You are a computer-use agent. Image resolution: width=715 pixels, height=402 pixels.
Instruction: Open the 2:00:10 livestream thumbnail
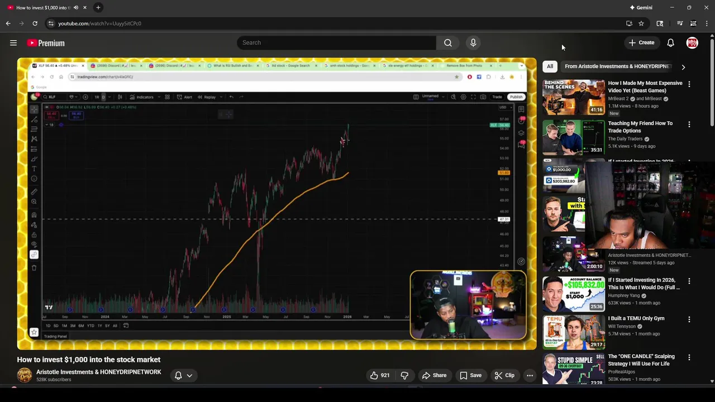click(574, 254)
